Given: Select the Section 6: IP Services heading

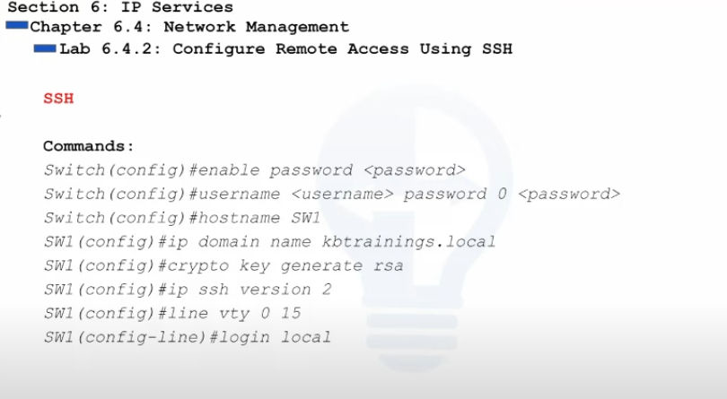Looking at the screenshot, I should pos(120,7).
